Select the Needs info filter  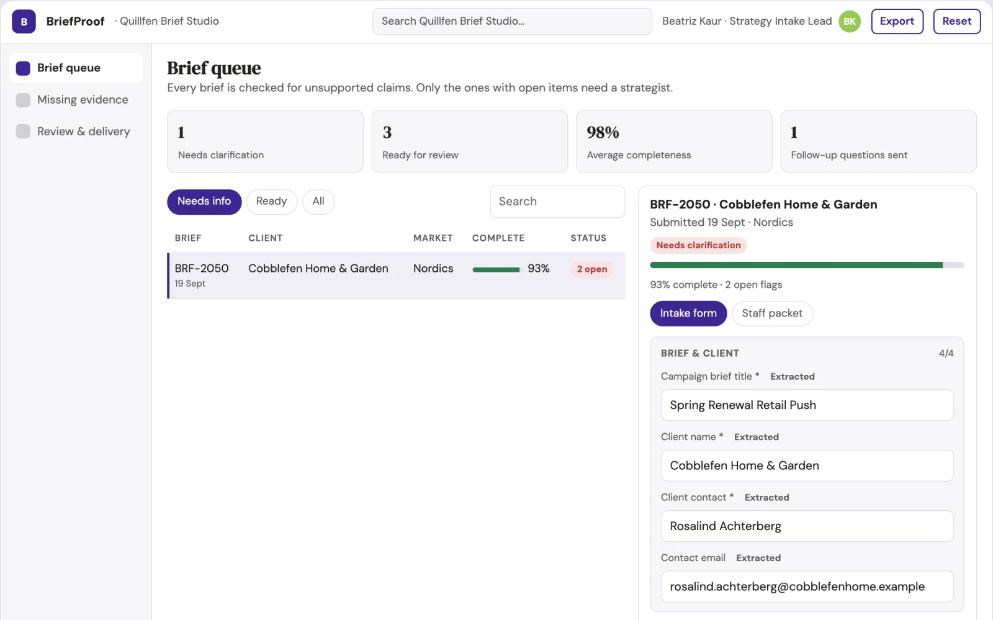tap(204, 202)
